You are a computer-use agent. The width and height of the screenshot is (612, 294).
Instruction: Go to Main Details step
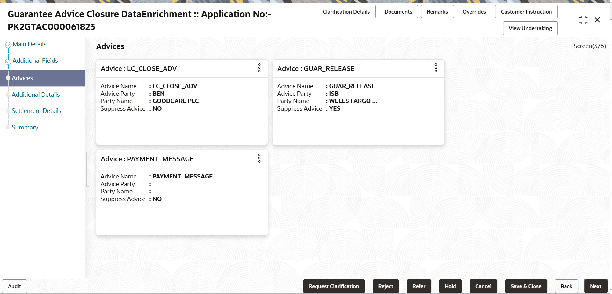pyautogui.click(x=29, y=44)
